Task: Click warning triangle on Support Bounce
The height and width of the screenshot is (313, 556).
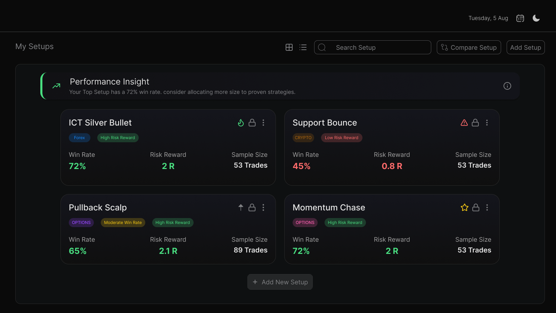Action: point(464,123)
